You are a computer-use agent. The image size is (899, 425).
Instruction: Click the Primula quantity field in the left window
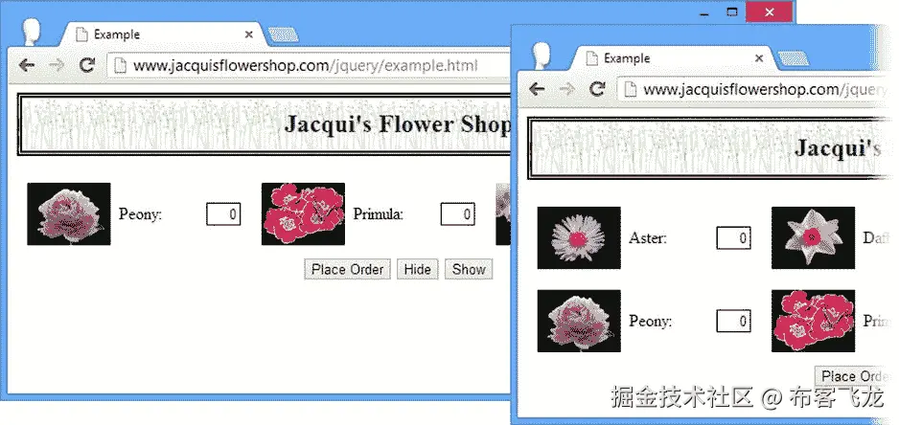(457, 214)
